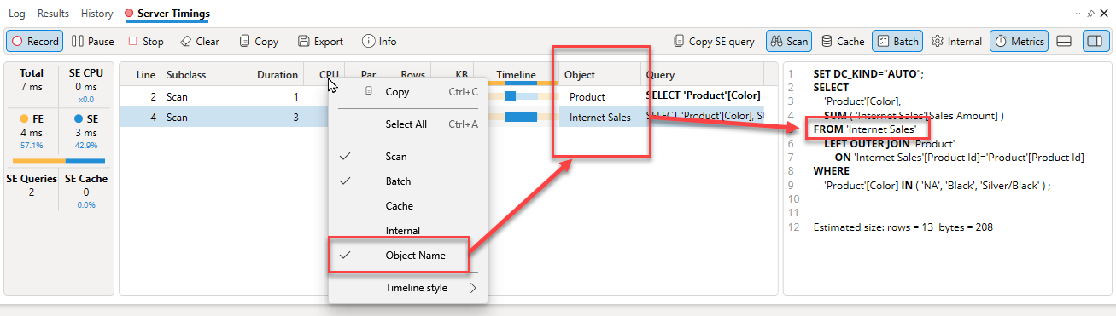
Task: Enable the Cache events filter
Action: coord(842,41)
